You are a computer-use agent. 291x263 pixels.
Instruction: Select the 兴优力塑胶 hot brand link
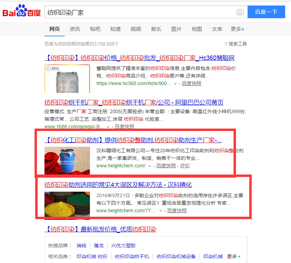tap(123, 246)
